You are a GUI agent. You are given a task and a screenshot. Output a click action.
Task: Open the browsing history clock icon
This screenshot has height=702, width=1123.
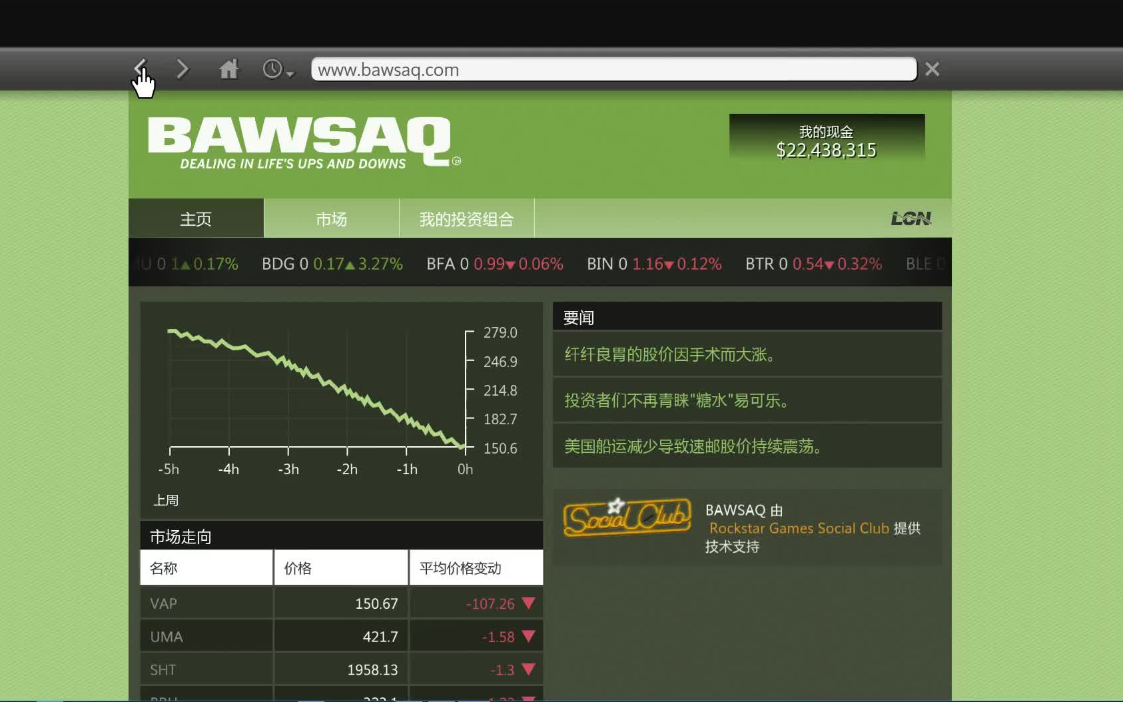click(273, 69)
